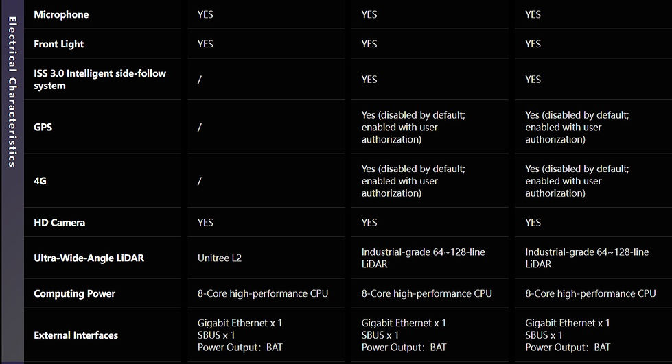Select the slash in the ISS 3.0 first column
Screen dimensions: 672x364
pos(199,80)
